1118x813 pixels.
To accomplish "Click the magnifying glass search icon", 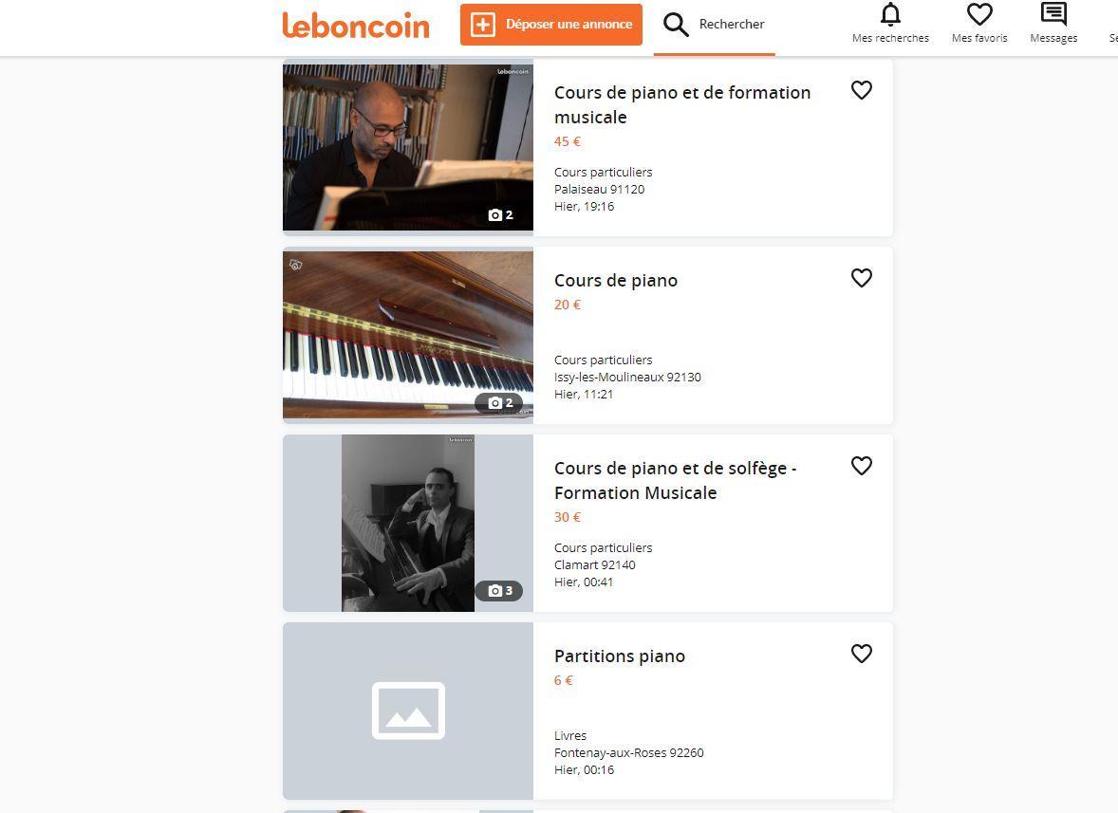I will point(676,25).
